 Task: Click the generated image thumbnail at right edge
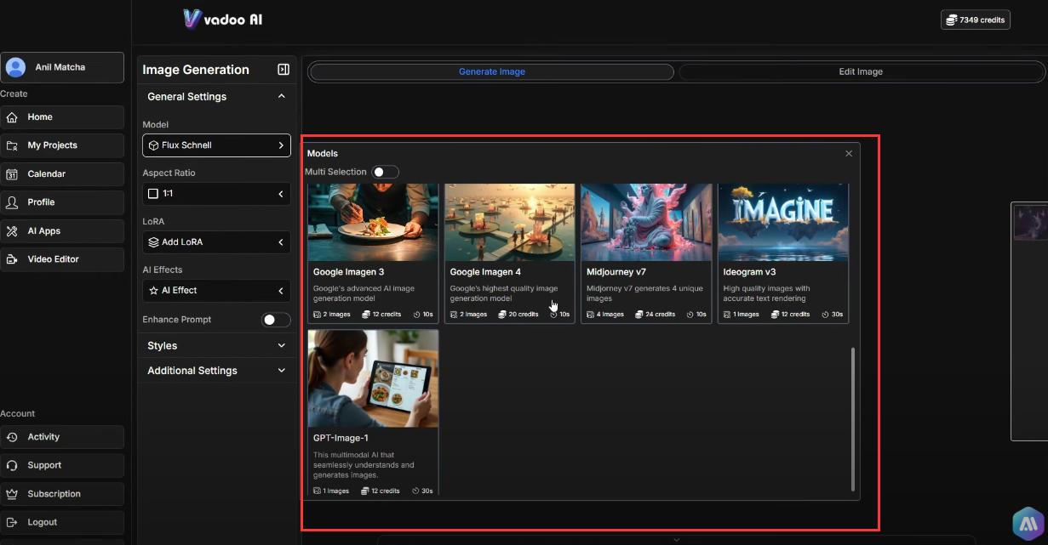[x=1030, y=223]
